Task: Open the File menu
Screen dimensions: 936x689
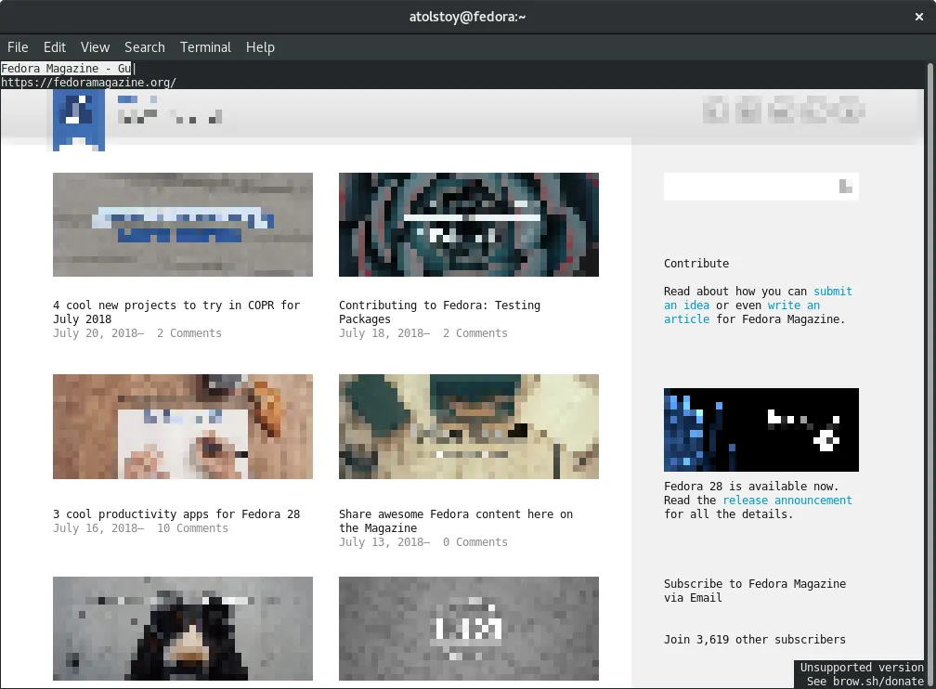Action: point(18,47)
